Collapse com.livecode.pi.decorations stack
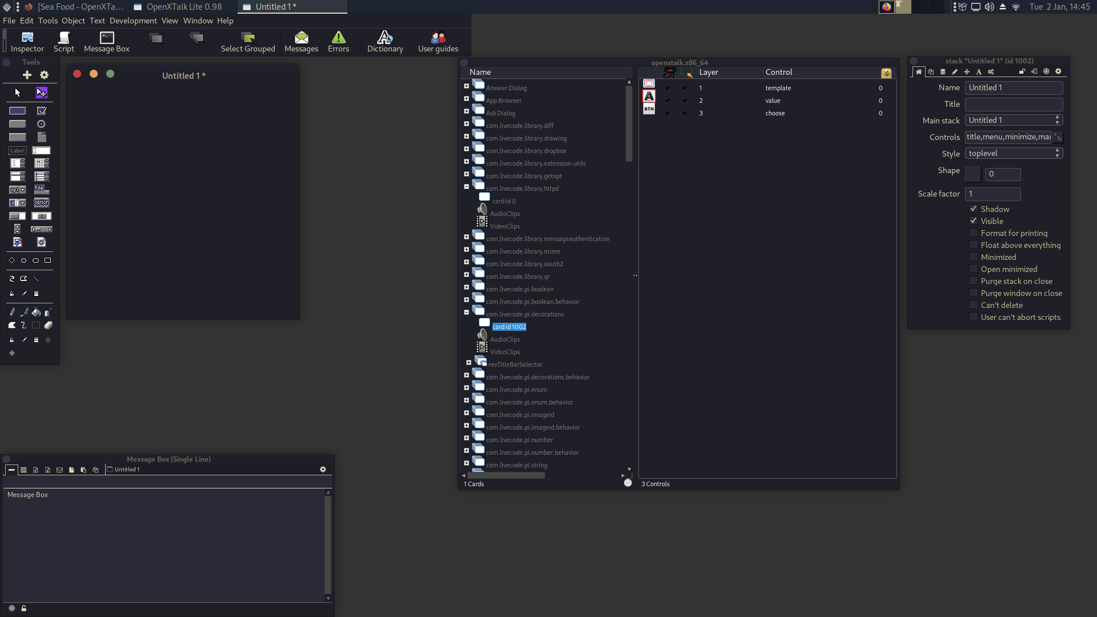 point(466,312)
